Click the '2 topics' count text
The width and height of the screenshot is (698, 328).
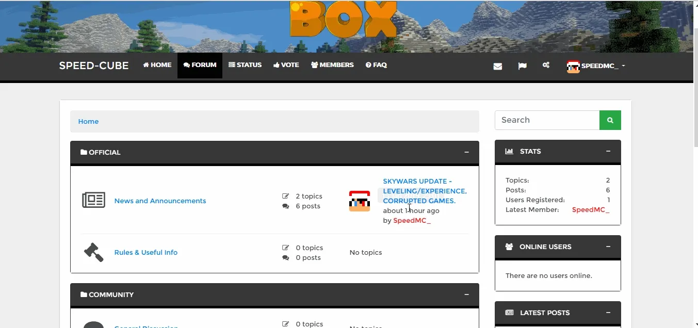pyautogui.click(x=309, y=196)
